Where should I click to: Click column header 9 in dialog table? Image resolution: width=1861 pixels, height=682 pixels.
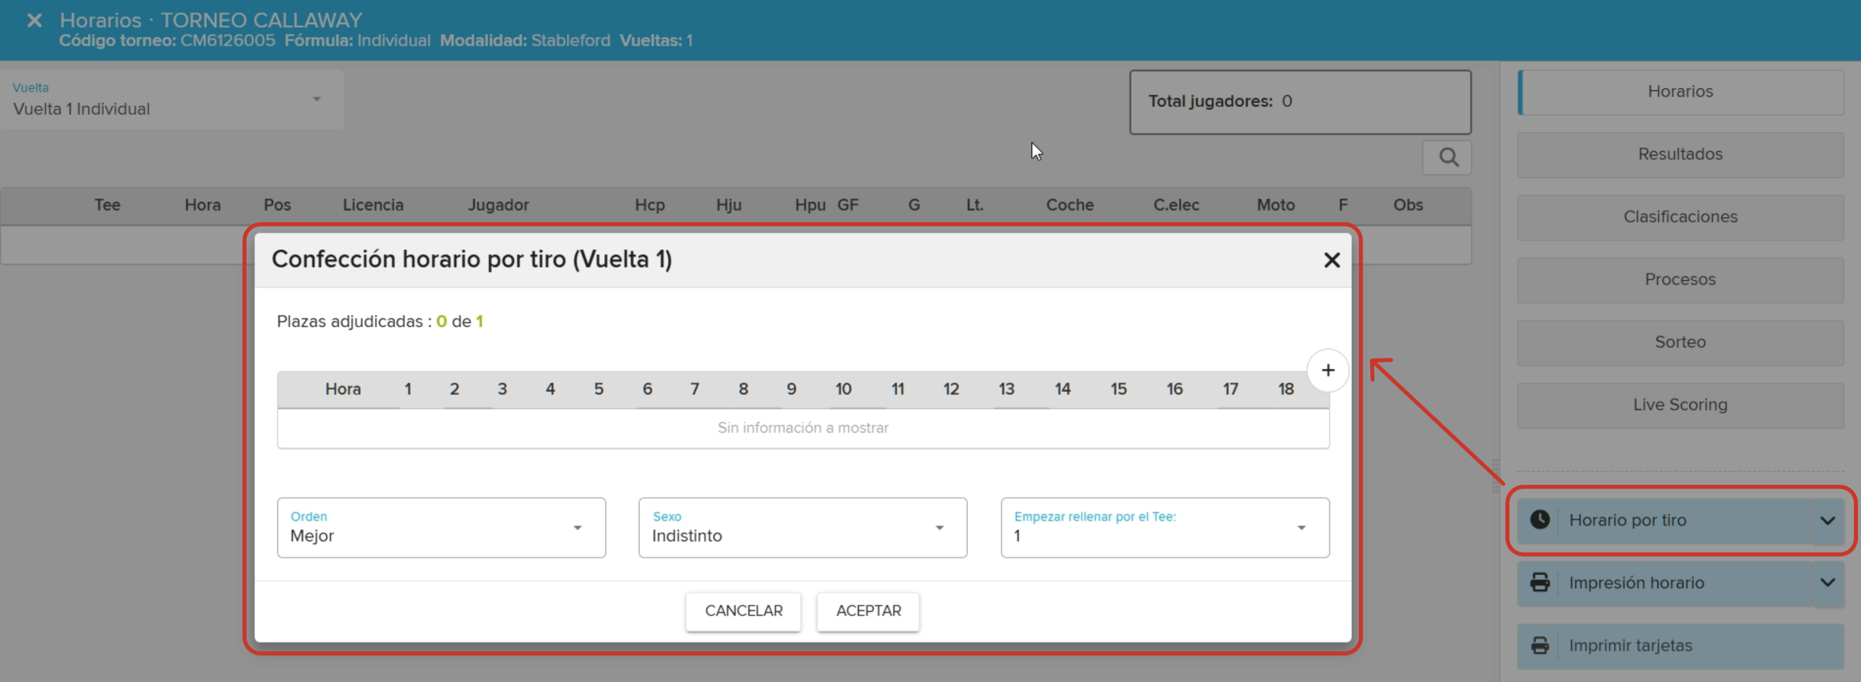tap(791, 390)
